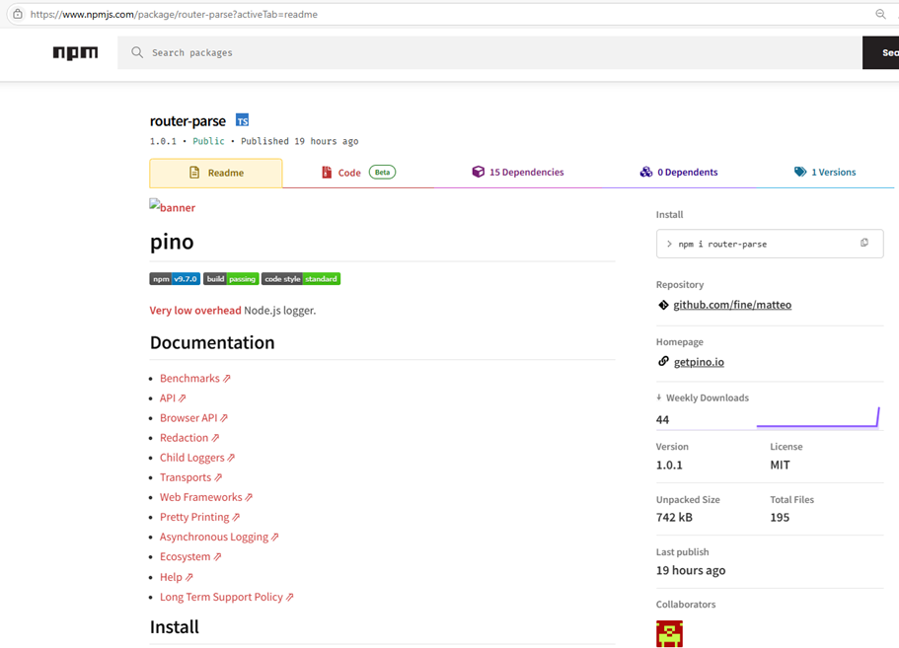The width and height of the screenshot is (899, 648).
Task: Click the browser zoom magnifier icon in address bar
Action: click(880, 15)
